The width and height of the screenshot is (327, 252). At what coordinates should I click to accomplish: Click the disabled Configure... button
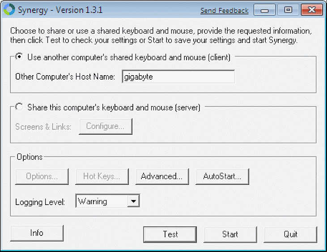click(x=106, y=126)
